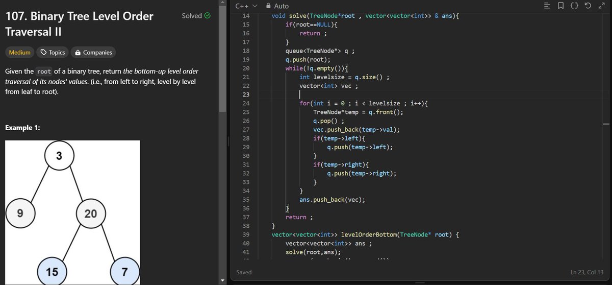Open the Topics tag
Image resolution: width=612 pixels, height=285 pixels.
(x=53, y=52)
